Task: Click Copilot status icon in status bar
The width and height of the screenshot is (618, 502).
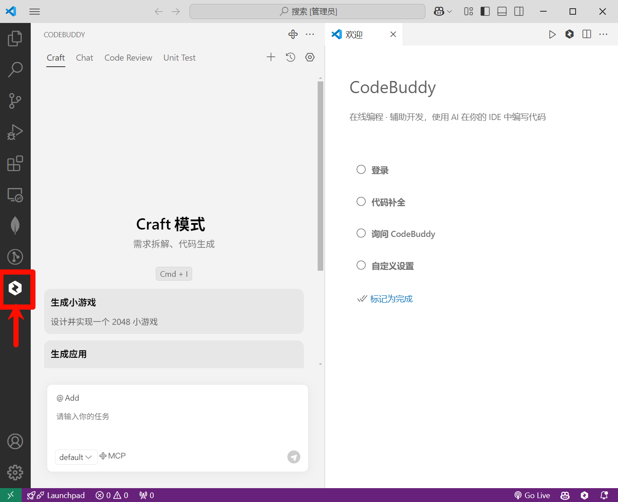Action: tap(565, 495)
